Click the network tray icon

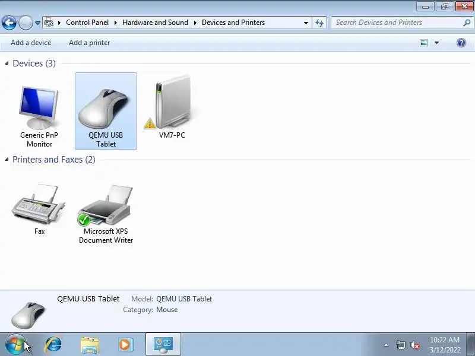tap(400, 345)
